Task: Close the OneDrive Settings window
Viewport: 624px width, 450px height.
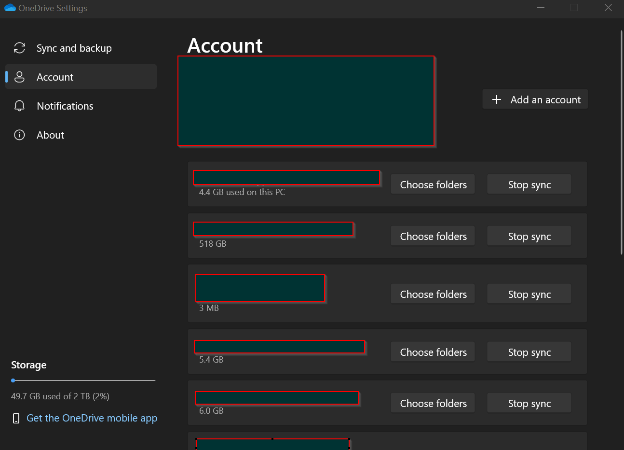Action: [x=609, y=8]
